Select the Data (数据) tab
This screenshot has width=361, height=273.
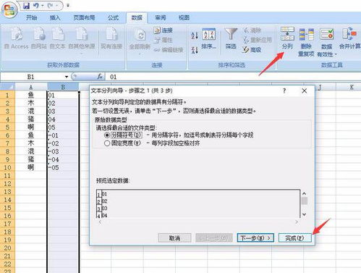coord(137,17)
